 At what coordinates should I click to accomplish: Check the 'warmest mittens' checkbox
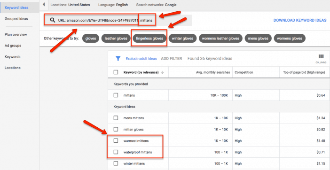(x=116, y=140)
